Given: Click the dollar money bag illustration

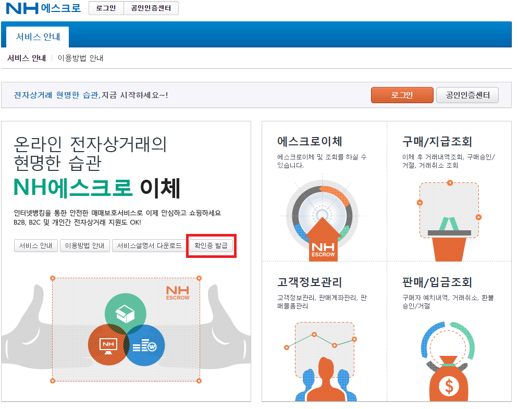Looking at the screenshot, I should (448, 362).
